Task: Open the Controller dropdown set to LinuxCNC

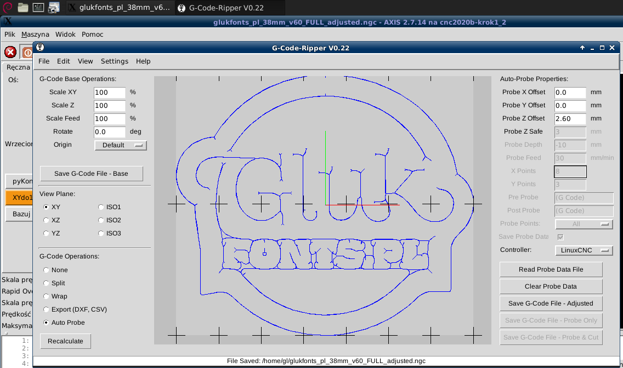Action: click(x=584, y=250)
